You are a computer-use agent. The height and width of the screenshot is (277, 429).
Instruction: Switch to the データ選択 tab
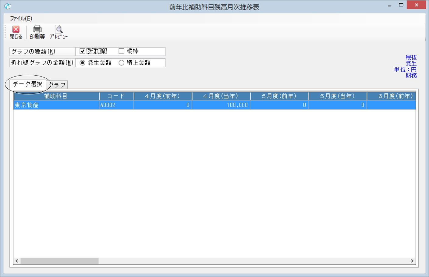(x=28, y=84)
